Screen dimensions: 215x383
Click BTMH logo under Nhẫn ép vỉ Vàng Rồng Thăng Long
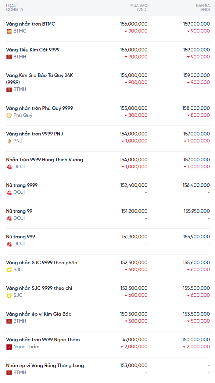coord(9,373)
